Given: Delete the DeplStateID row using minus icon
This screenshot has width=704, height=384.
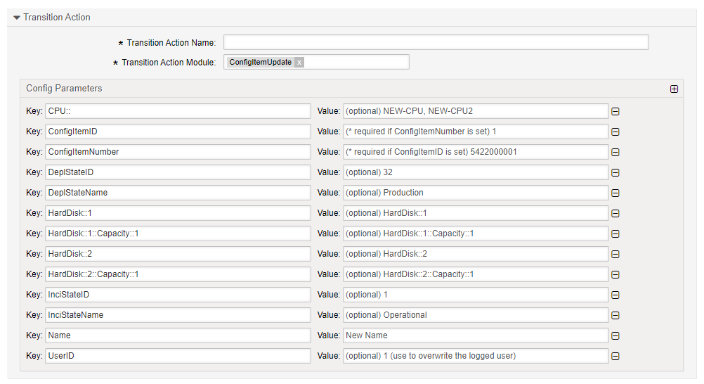Looking at the screenshot, I should click(x=615, y=172).
